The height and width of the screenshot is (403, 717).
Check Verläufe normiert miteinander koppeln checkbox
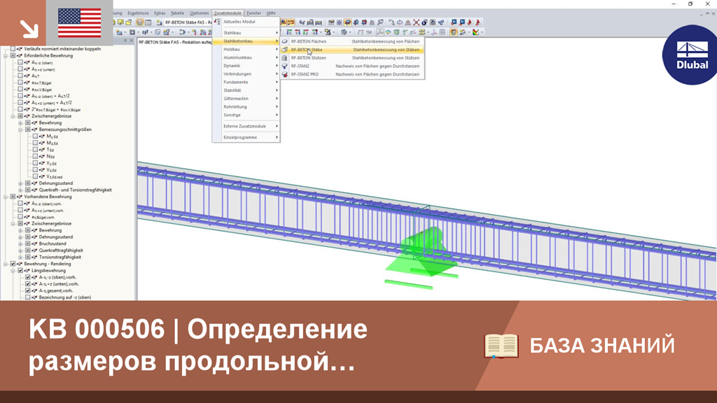point(13,48)
